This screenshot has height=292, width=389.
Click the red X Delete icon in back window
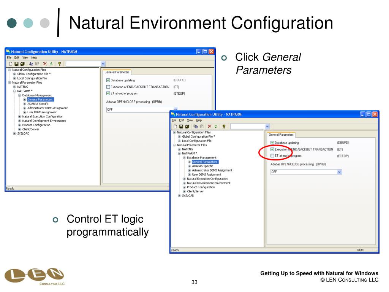point(45,64)
